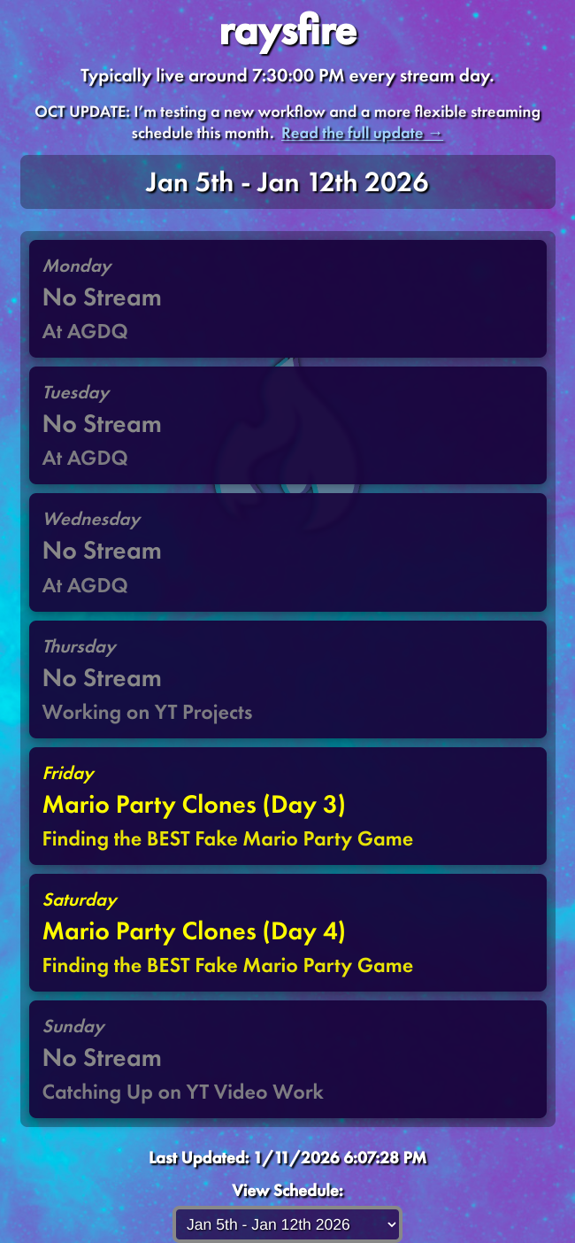Open Saturday's Mario Party Clones Day 4 stream
The height and width of the screenshot is (1243, 575).
(287, 932)
